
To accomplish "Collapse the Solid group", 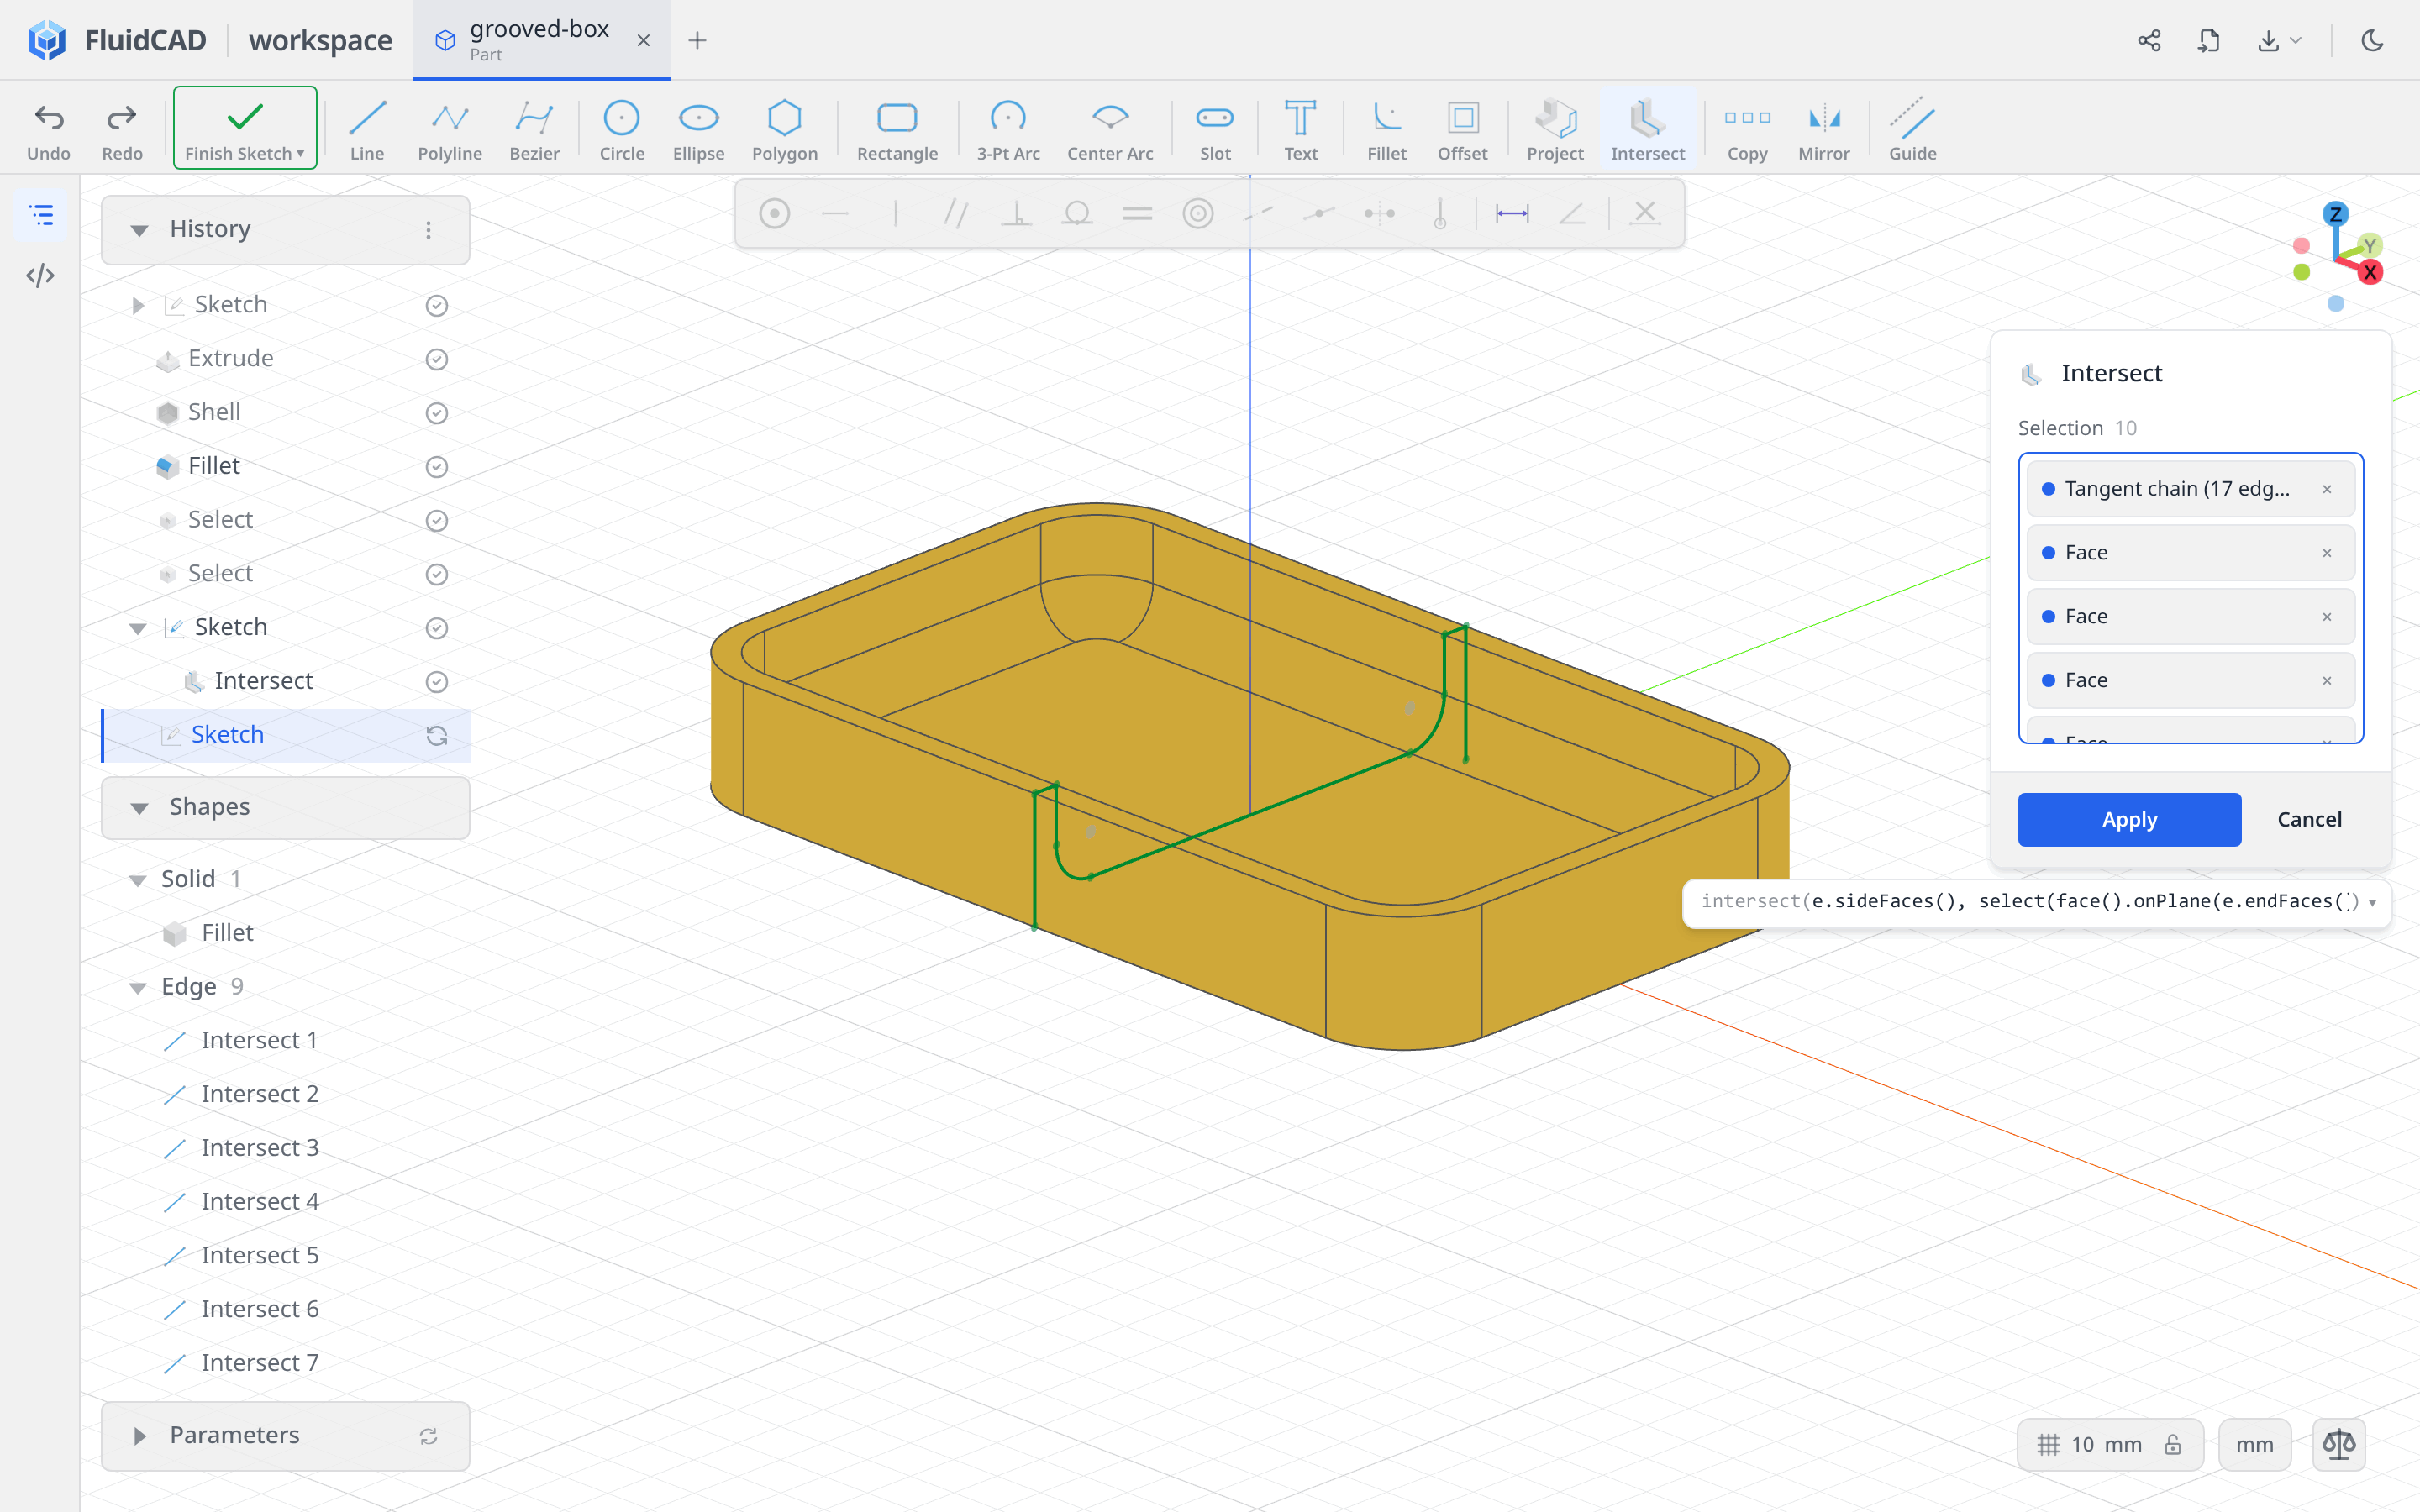I will (138, 880).
